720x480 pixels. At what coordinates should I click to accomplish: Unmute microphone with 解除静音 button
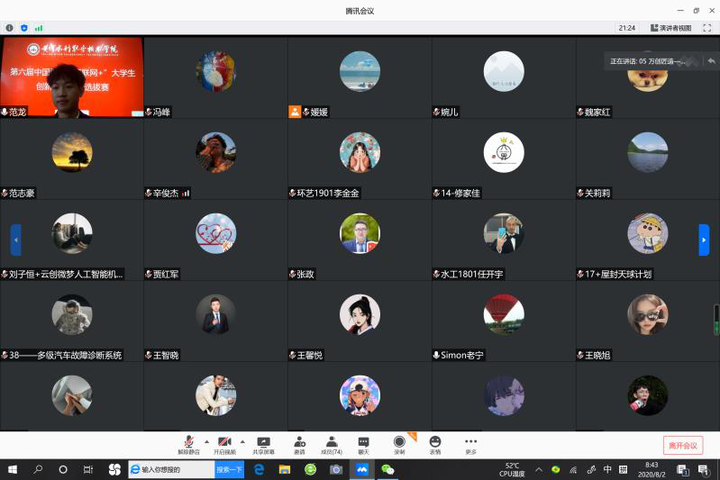point(188,444)
